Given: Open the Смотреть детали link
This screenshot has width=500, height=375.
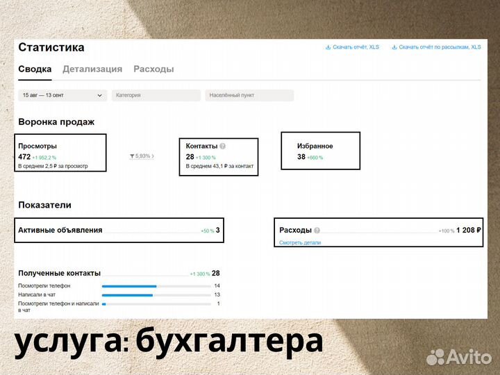Looking at the screenshot, I should point(300,242).
